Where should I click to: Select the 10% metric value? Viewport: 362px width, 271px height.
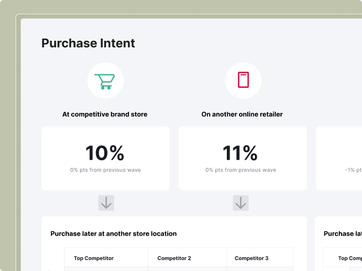coord(105,153)
